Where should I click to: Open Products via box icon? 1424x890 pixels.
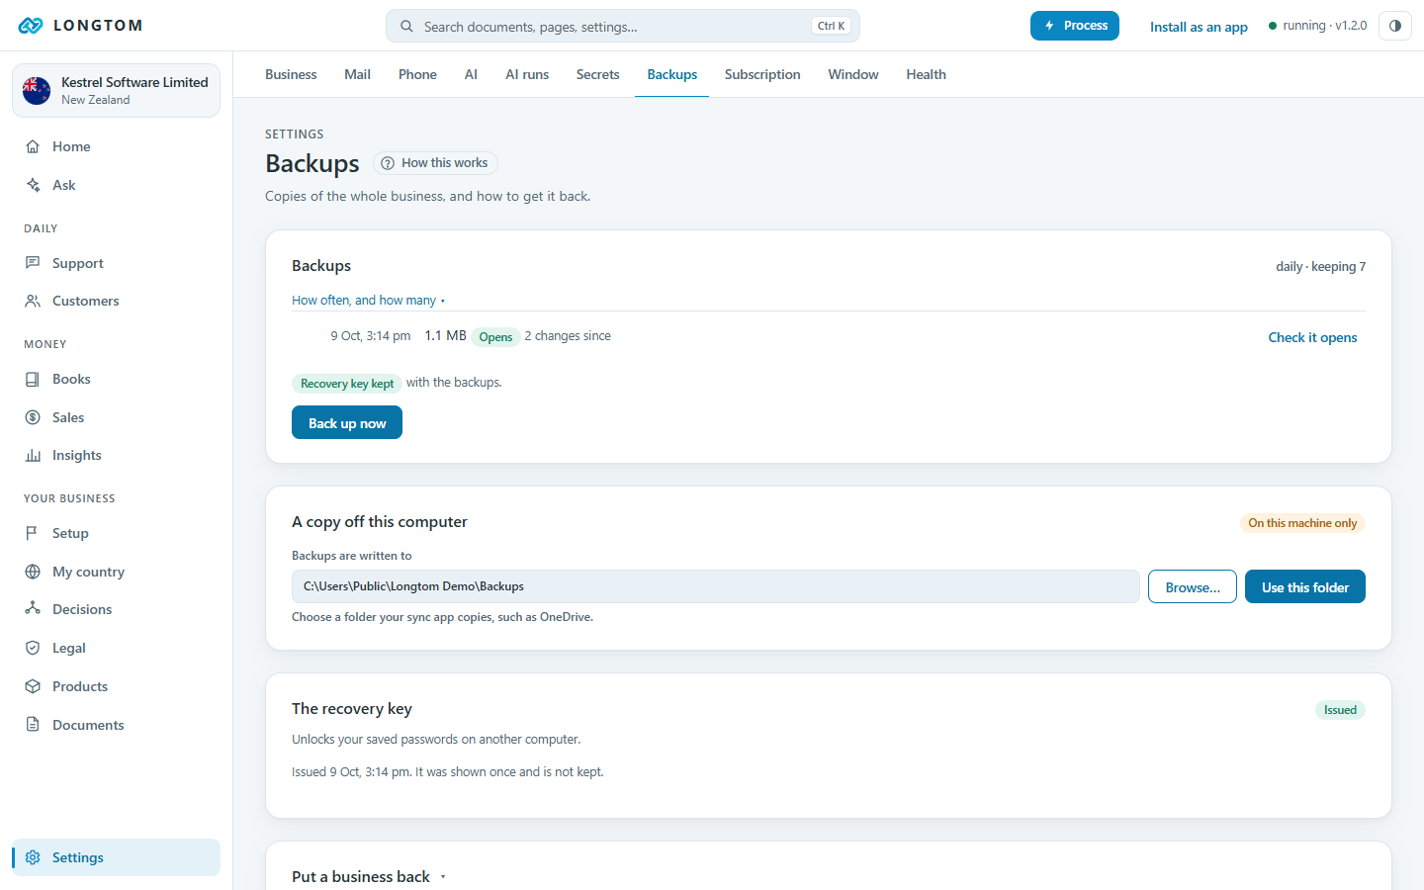pyautogui.click(x=33, y=686)
